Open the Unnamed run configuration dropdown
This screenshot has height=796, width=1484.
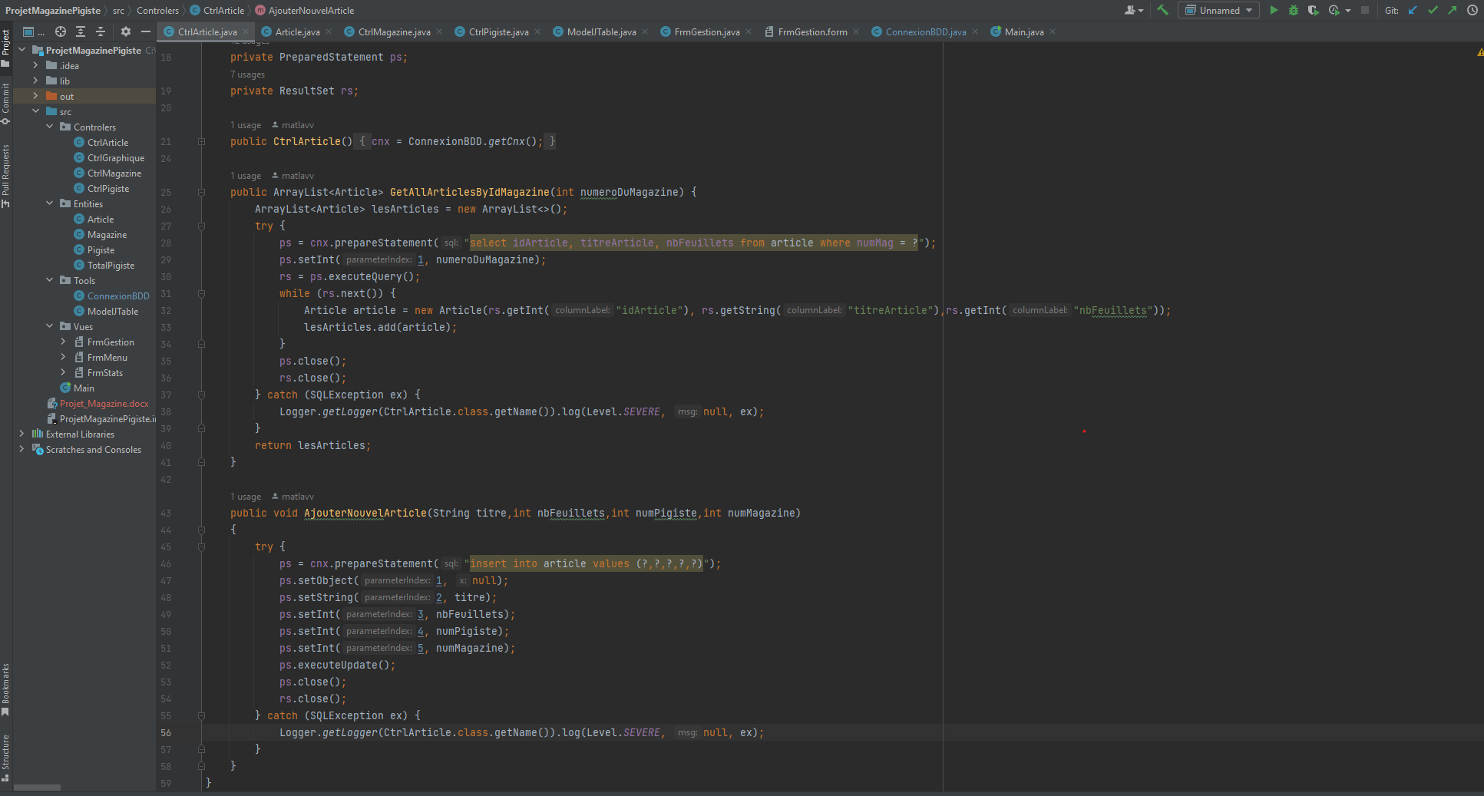pyautogui.click(x=1219, y=10)
